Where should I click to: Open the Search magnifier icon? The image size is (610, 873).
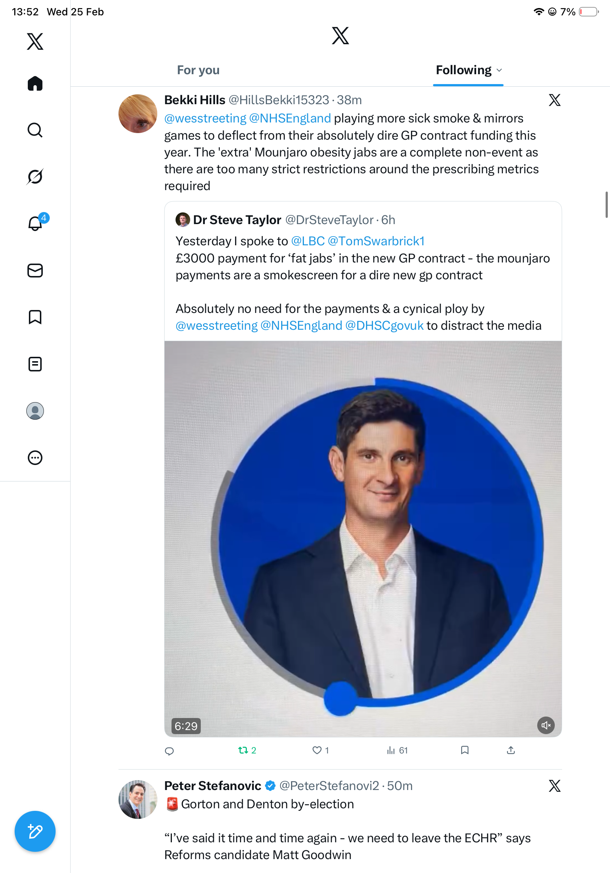tap(35, 130)
